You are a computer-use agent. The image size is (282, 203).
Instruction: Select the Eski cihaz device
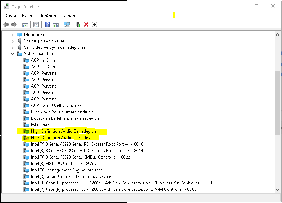(x=40, y=125)
